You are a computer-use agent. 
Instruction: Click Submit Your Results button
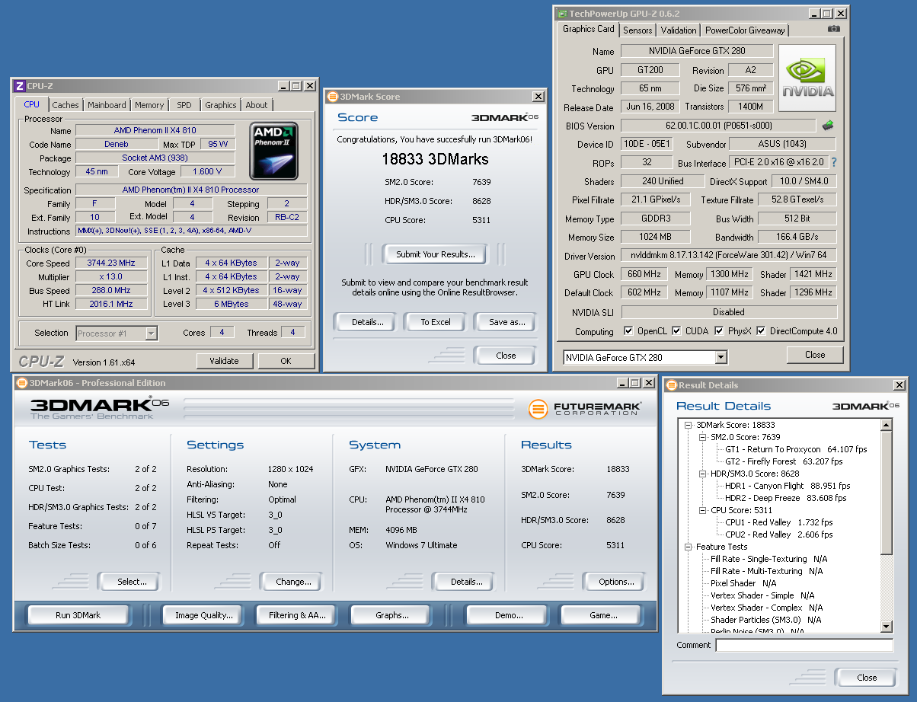(x=436, y=254)
